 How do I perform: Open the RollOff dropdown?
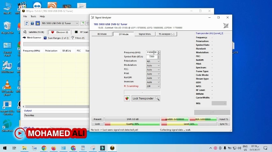pyautogui.click(x=153, y=78)
